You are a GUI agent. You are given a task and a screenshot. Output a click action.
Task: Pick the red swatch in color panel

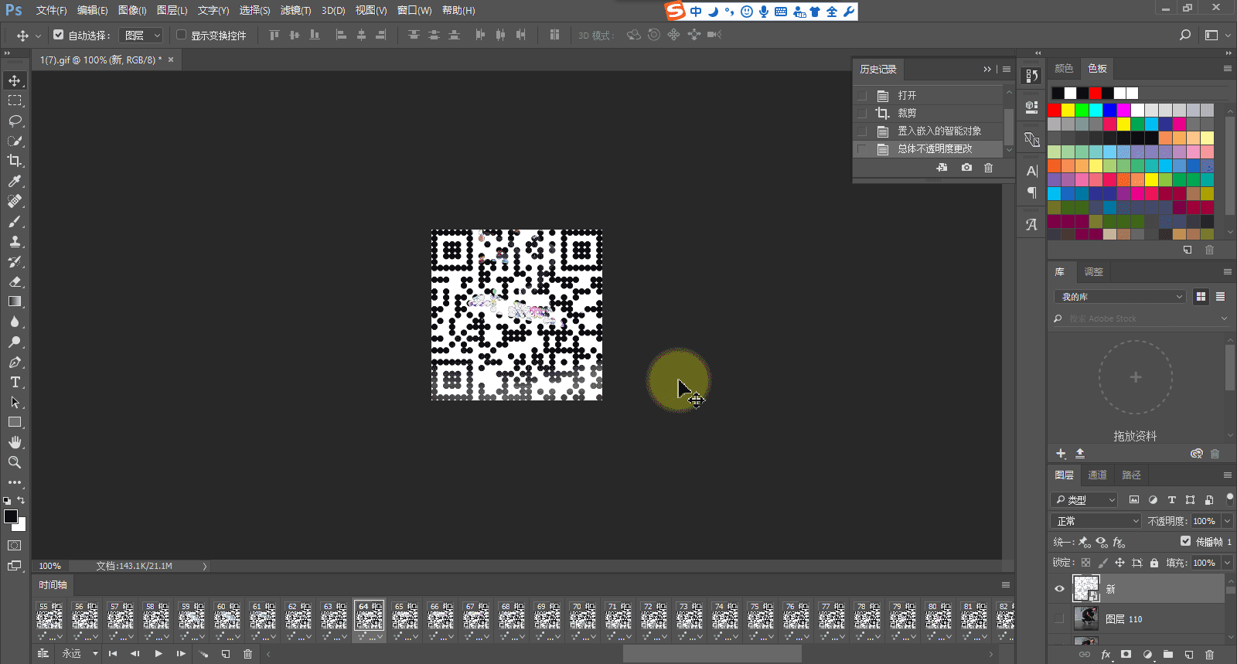pyautogui.click(x=1055, y=111)
